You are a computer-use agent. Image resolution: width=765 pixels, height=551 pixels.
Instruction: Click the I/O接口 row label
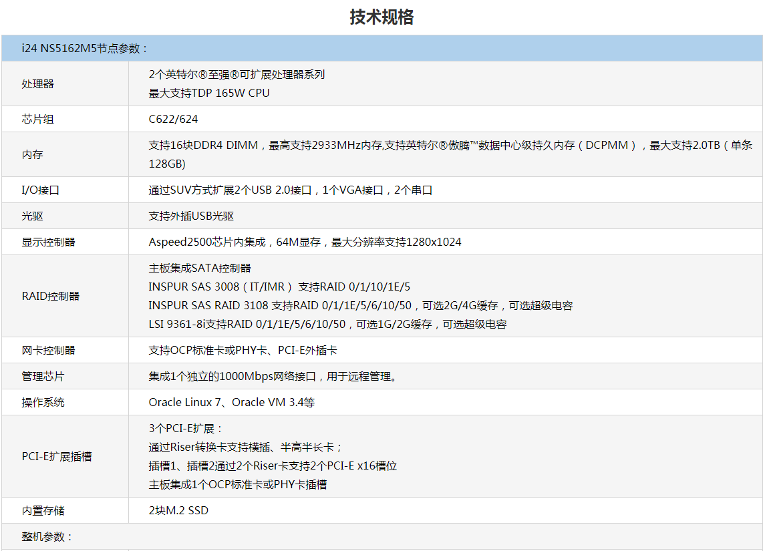coord(41,190)
